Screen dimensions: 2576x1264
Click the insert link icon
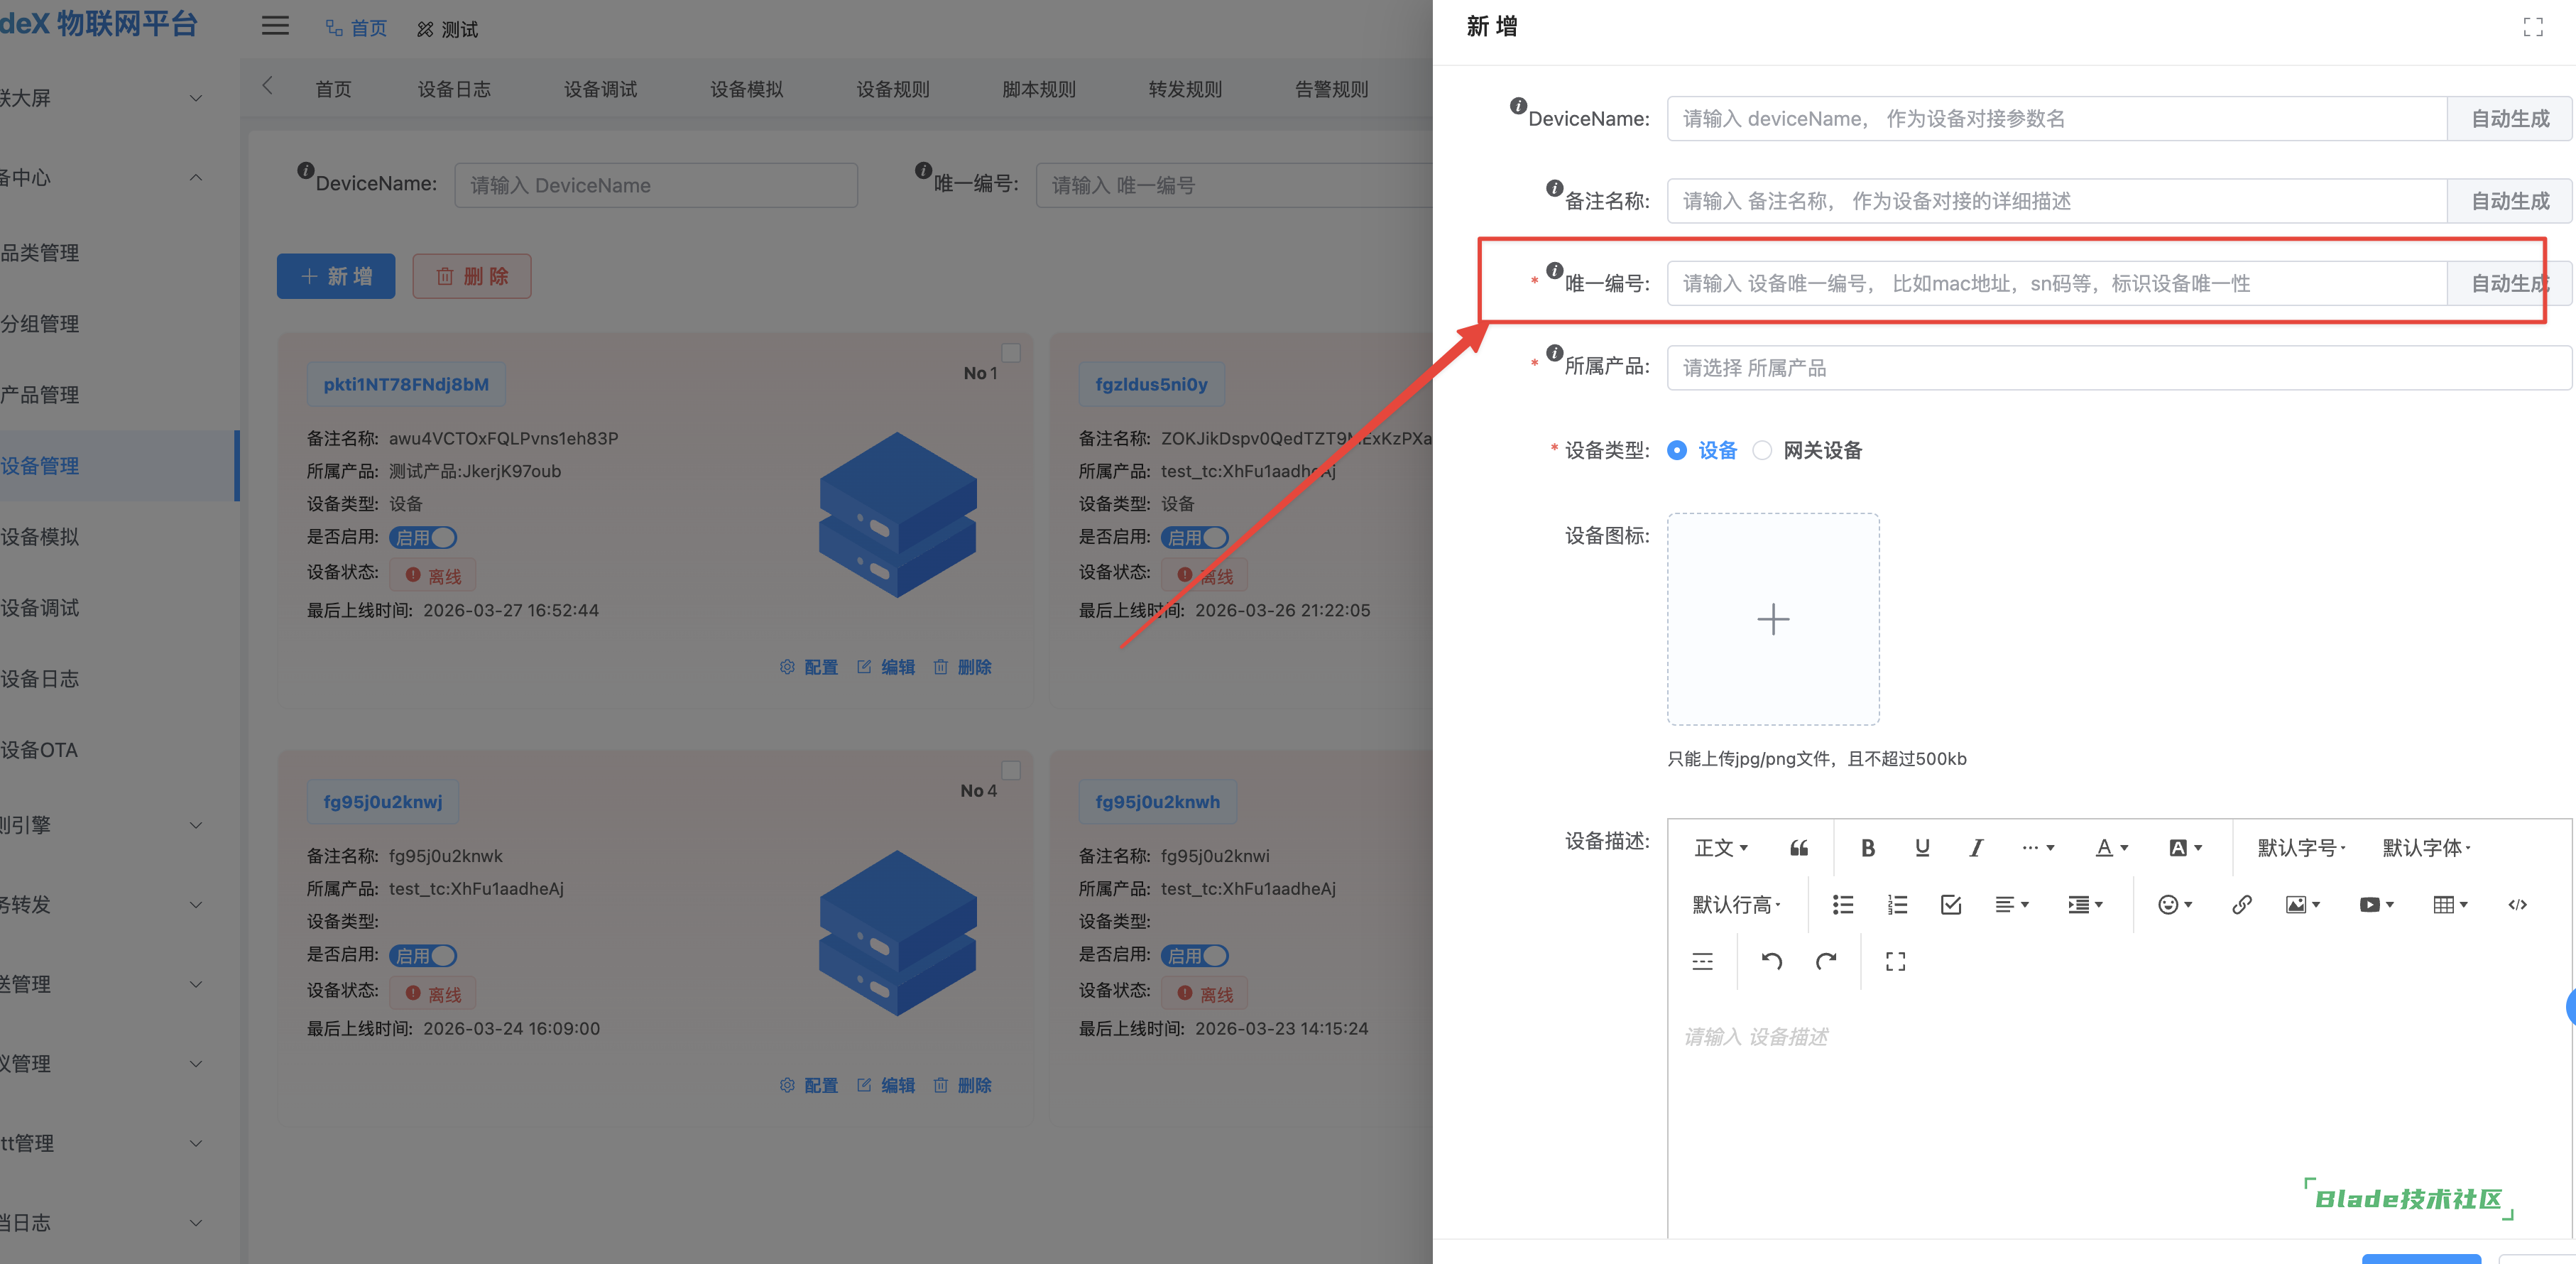(x=2241, y=905)
